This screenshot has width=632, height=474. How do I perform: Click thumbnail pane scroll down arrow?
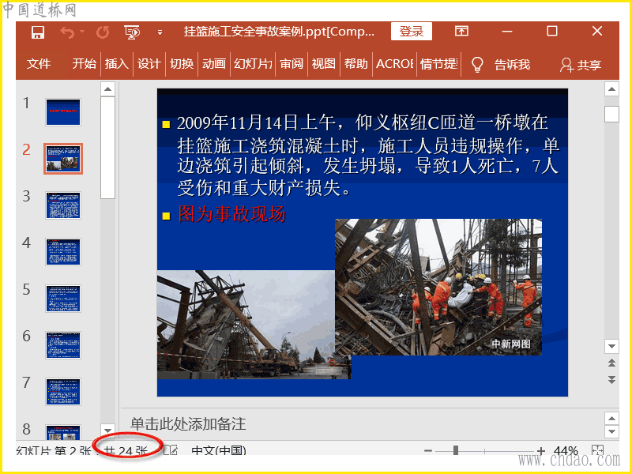click(x=107, y=430)
